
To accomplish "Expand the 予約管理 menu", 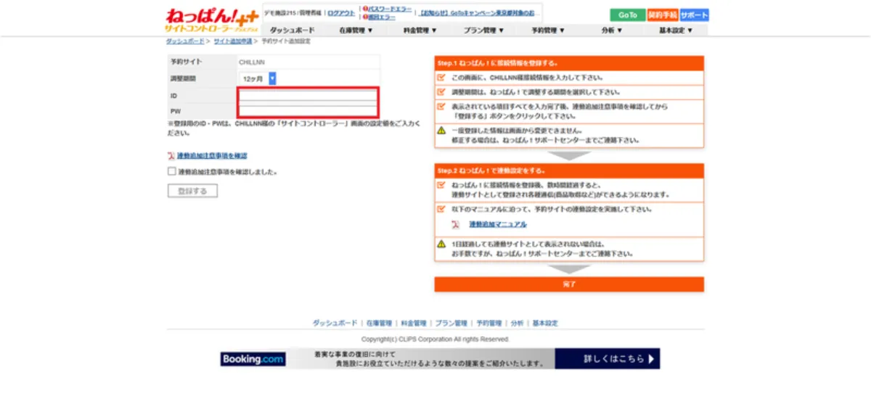I will (x=548, y=30).
